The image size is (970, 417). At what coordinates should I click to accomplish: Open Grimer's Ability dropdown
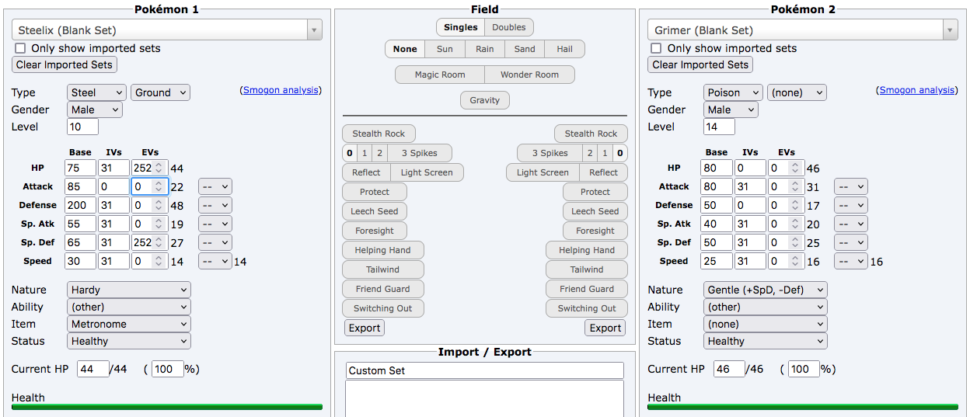[x=765, y=307]
